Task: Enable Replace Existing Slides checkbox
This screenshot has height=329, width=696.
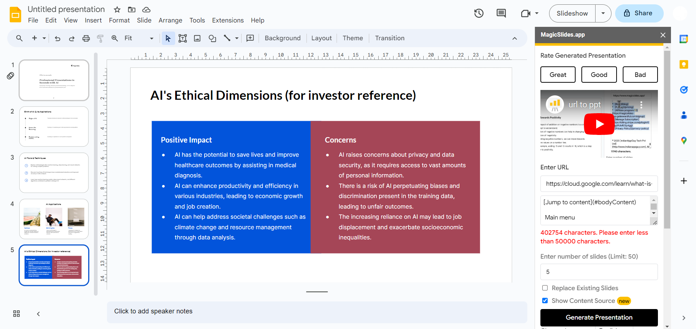Action: (545, 288)
